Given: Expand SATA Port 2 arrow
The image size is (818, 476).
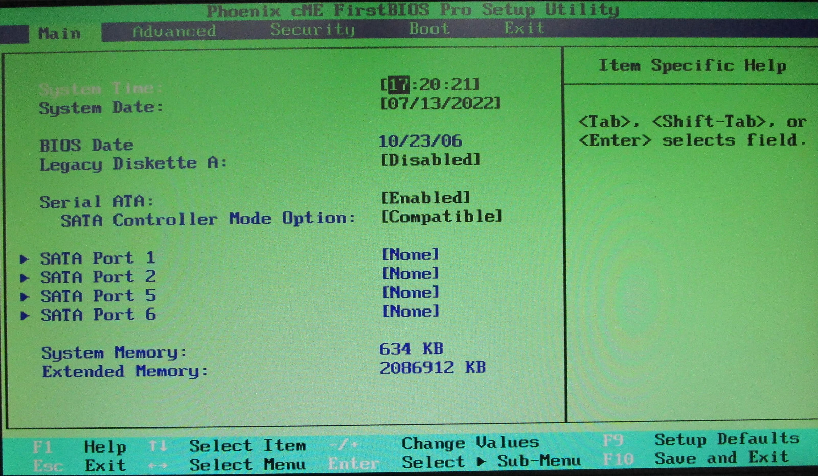Looking at the screenshot, I should click(x=24, y=278).
